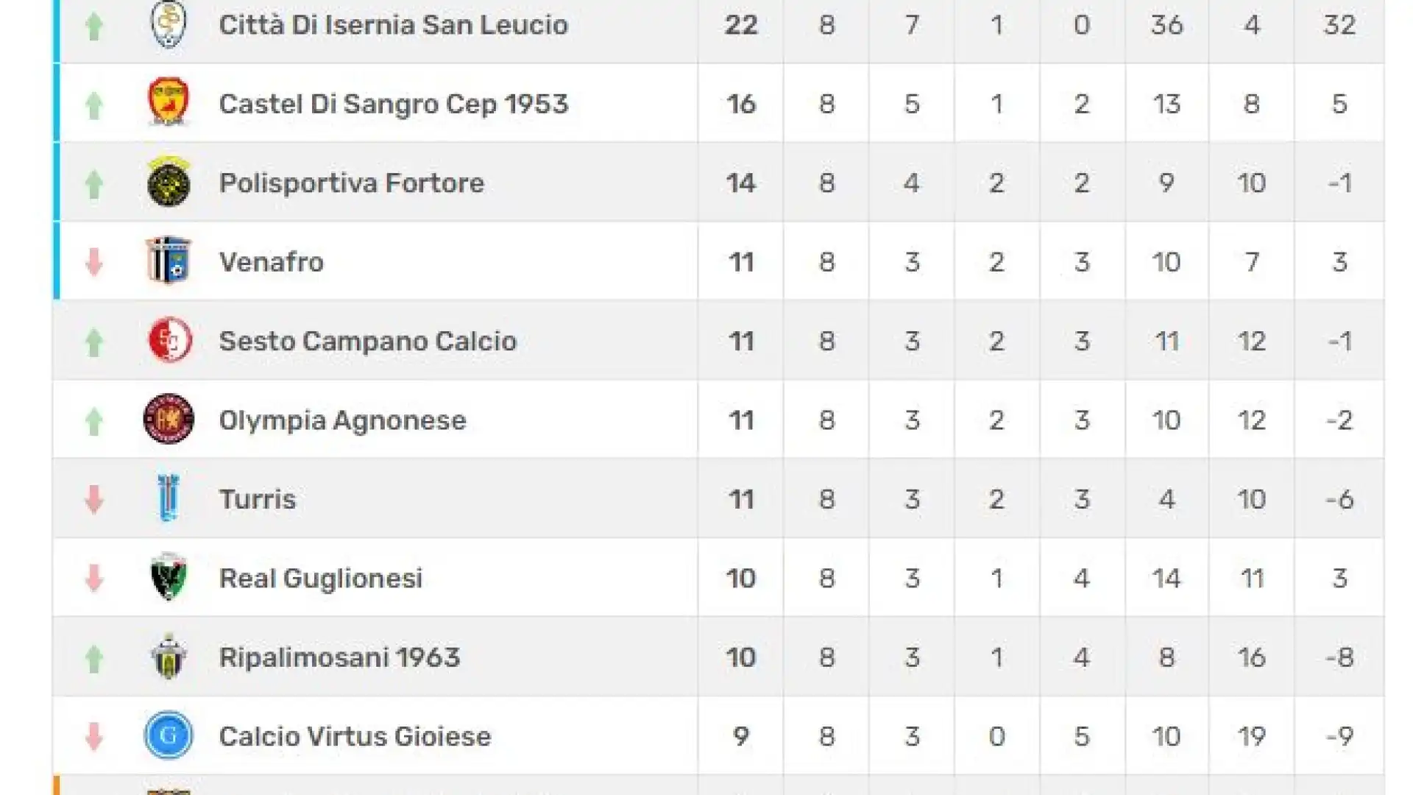This screenshot has height=795, width=1413.
Task: Open the Real Guglionesi team link
Action: (321, 579)
